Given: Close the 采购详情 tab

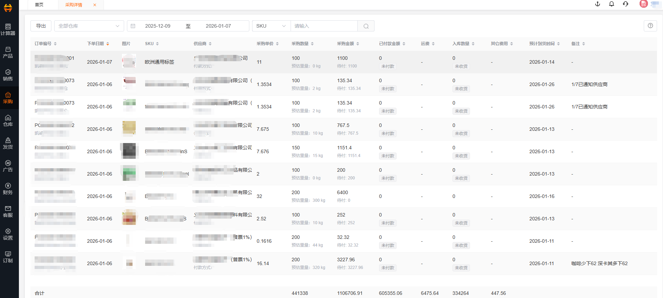Looking at the screenshot, I should pyautogui.click(x=95, y=5).
